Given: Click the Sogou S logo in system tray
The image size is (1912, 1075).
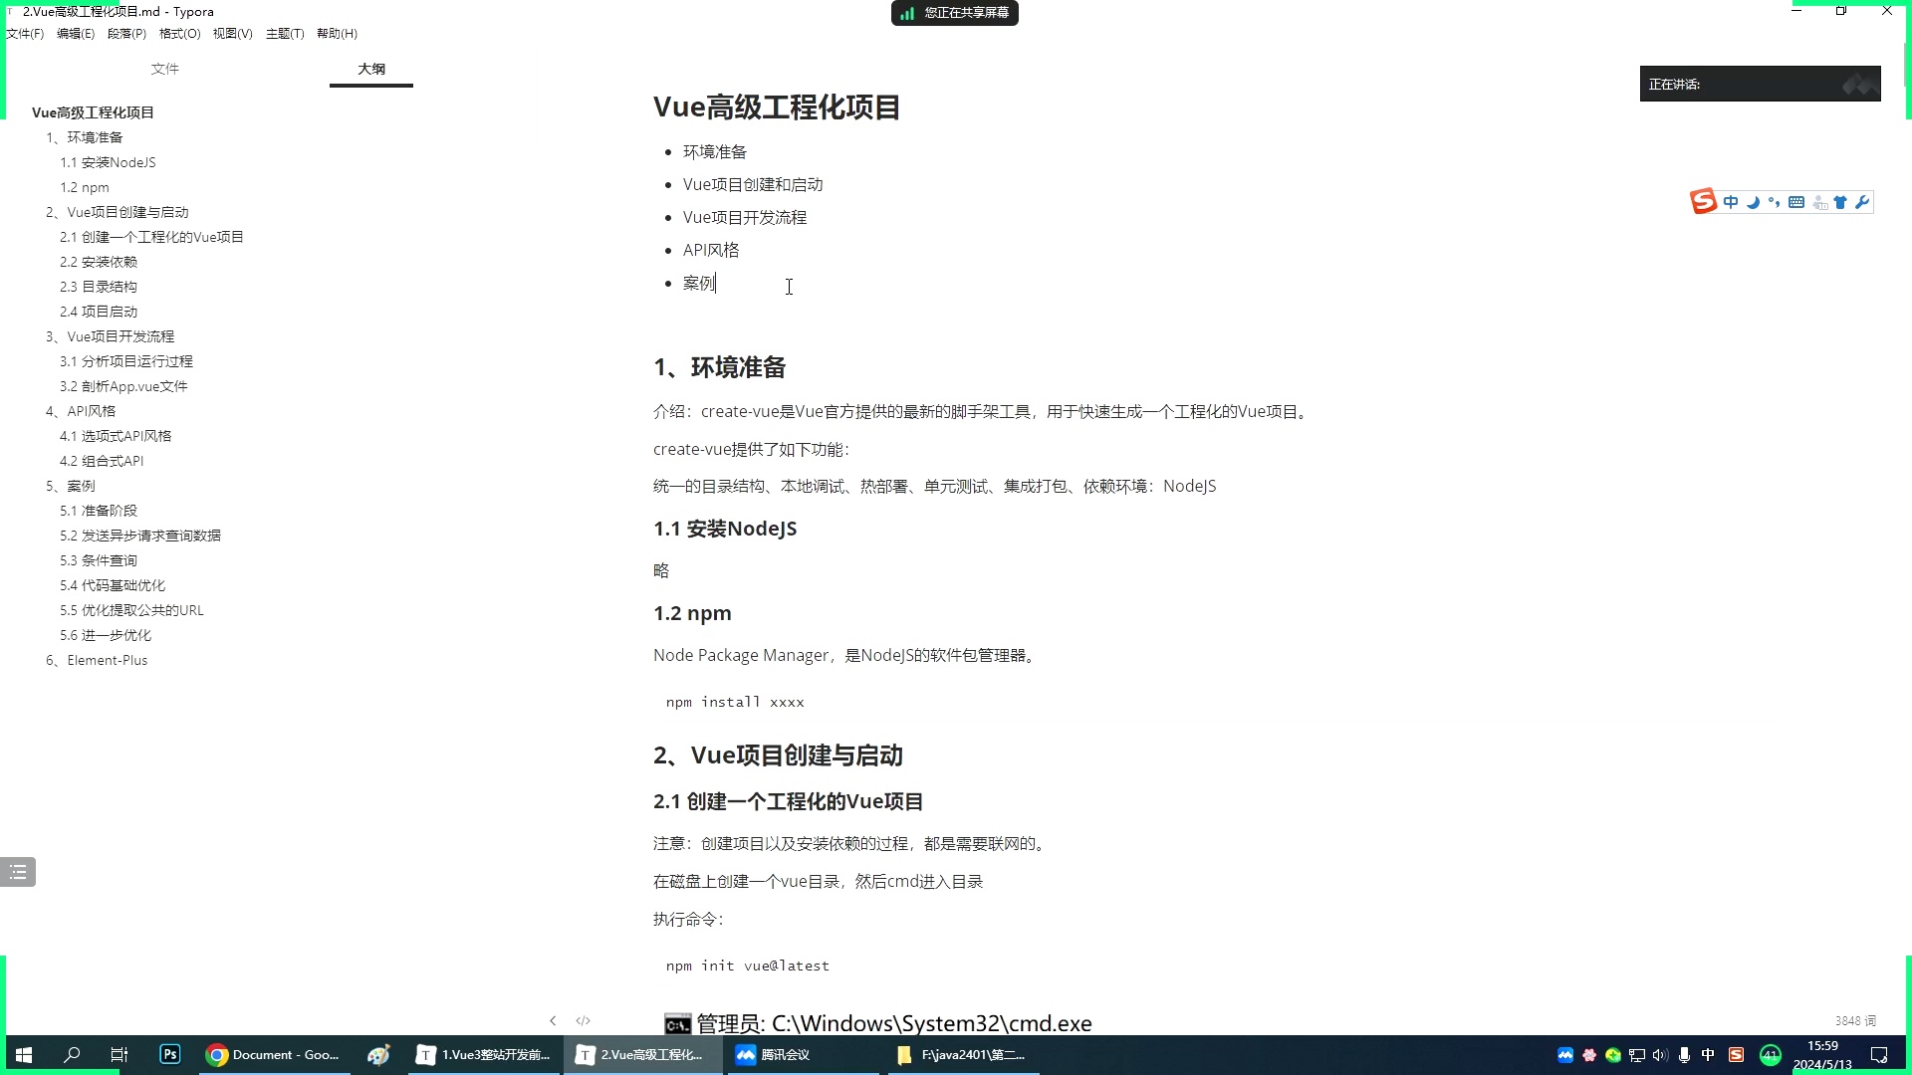Looking at the screenshot, I should point(1735,1054).
